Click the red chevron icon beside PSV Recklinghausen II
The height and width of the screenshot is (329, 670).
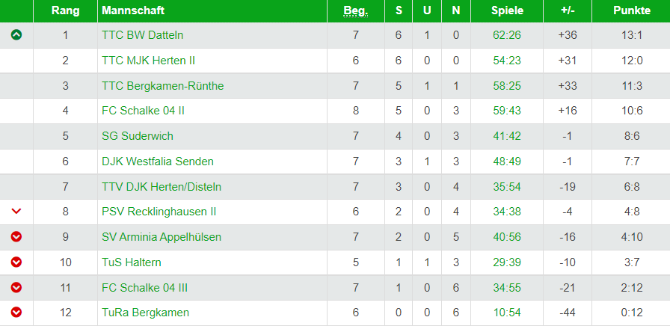16,211
